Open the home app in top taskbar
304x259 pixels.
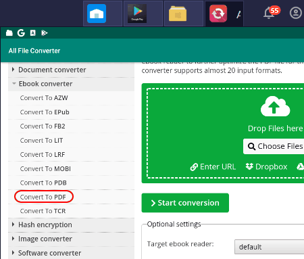click(97, 14)
